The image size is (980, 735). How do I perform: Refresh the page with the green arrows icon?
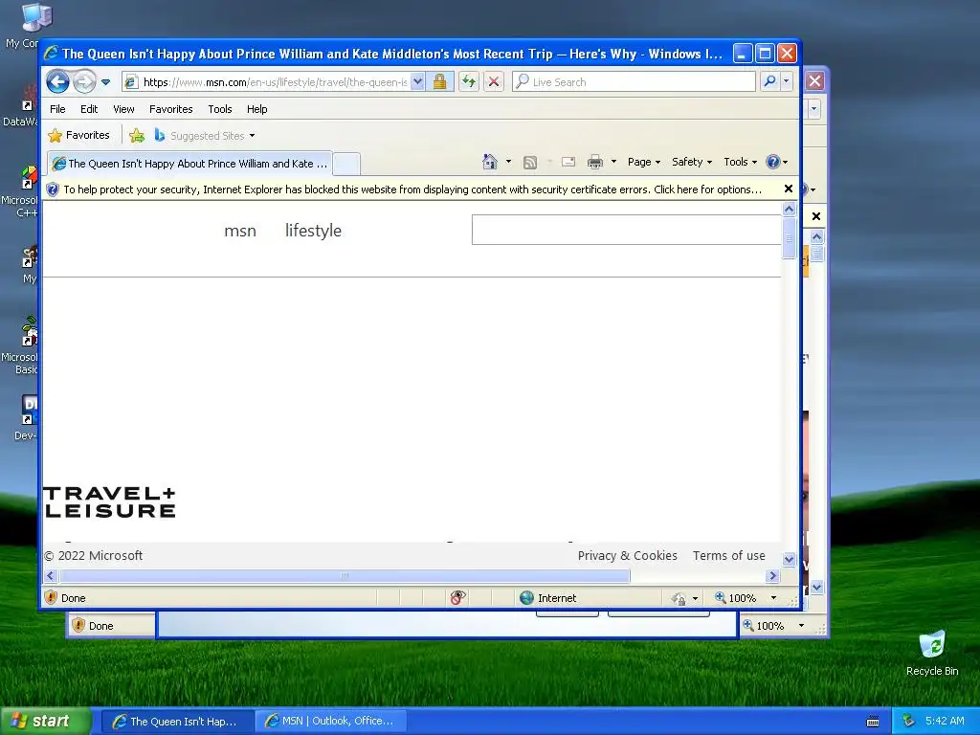pyautogui.click(x=469, y=82)
